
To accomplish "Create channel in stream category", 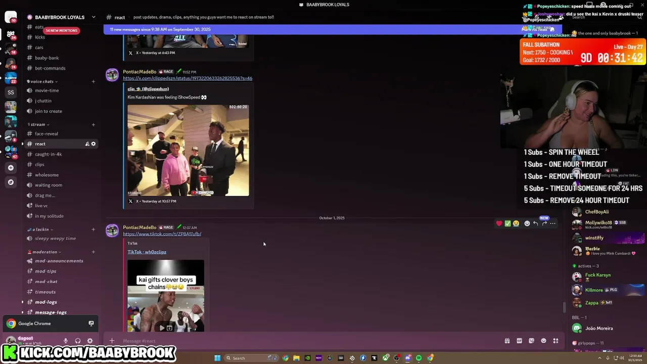I will click(94, 124).
